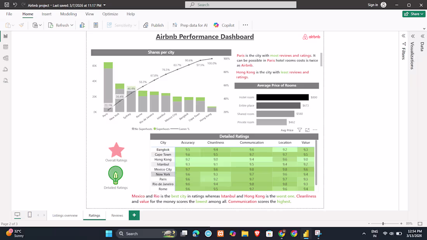Open the Listings overview page tab
Viewport: 427px width, 240px height.
pos(65,215)
